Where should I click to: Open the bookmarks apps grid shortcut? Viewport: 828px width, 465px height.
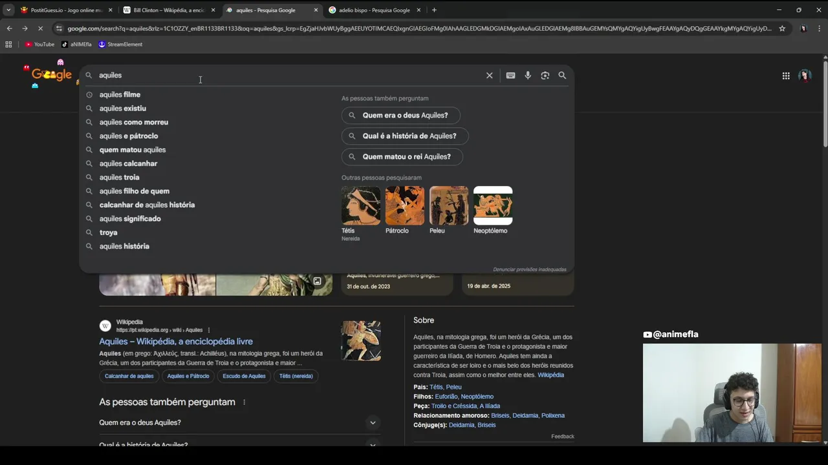tap(8, 45)
